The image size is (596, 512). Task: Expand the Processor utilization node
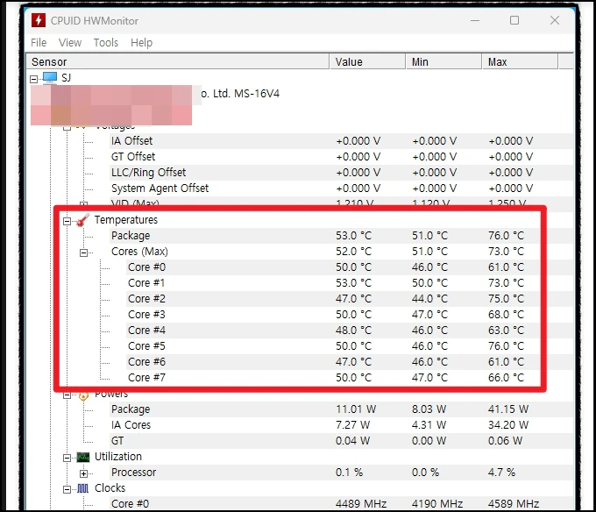click(x=83, y=473)
